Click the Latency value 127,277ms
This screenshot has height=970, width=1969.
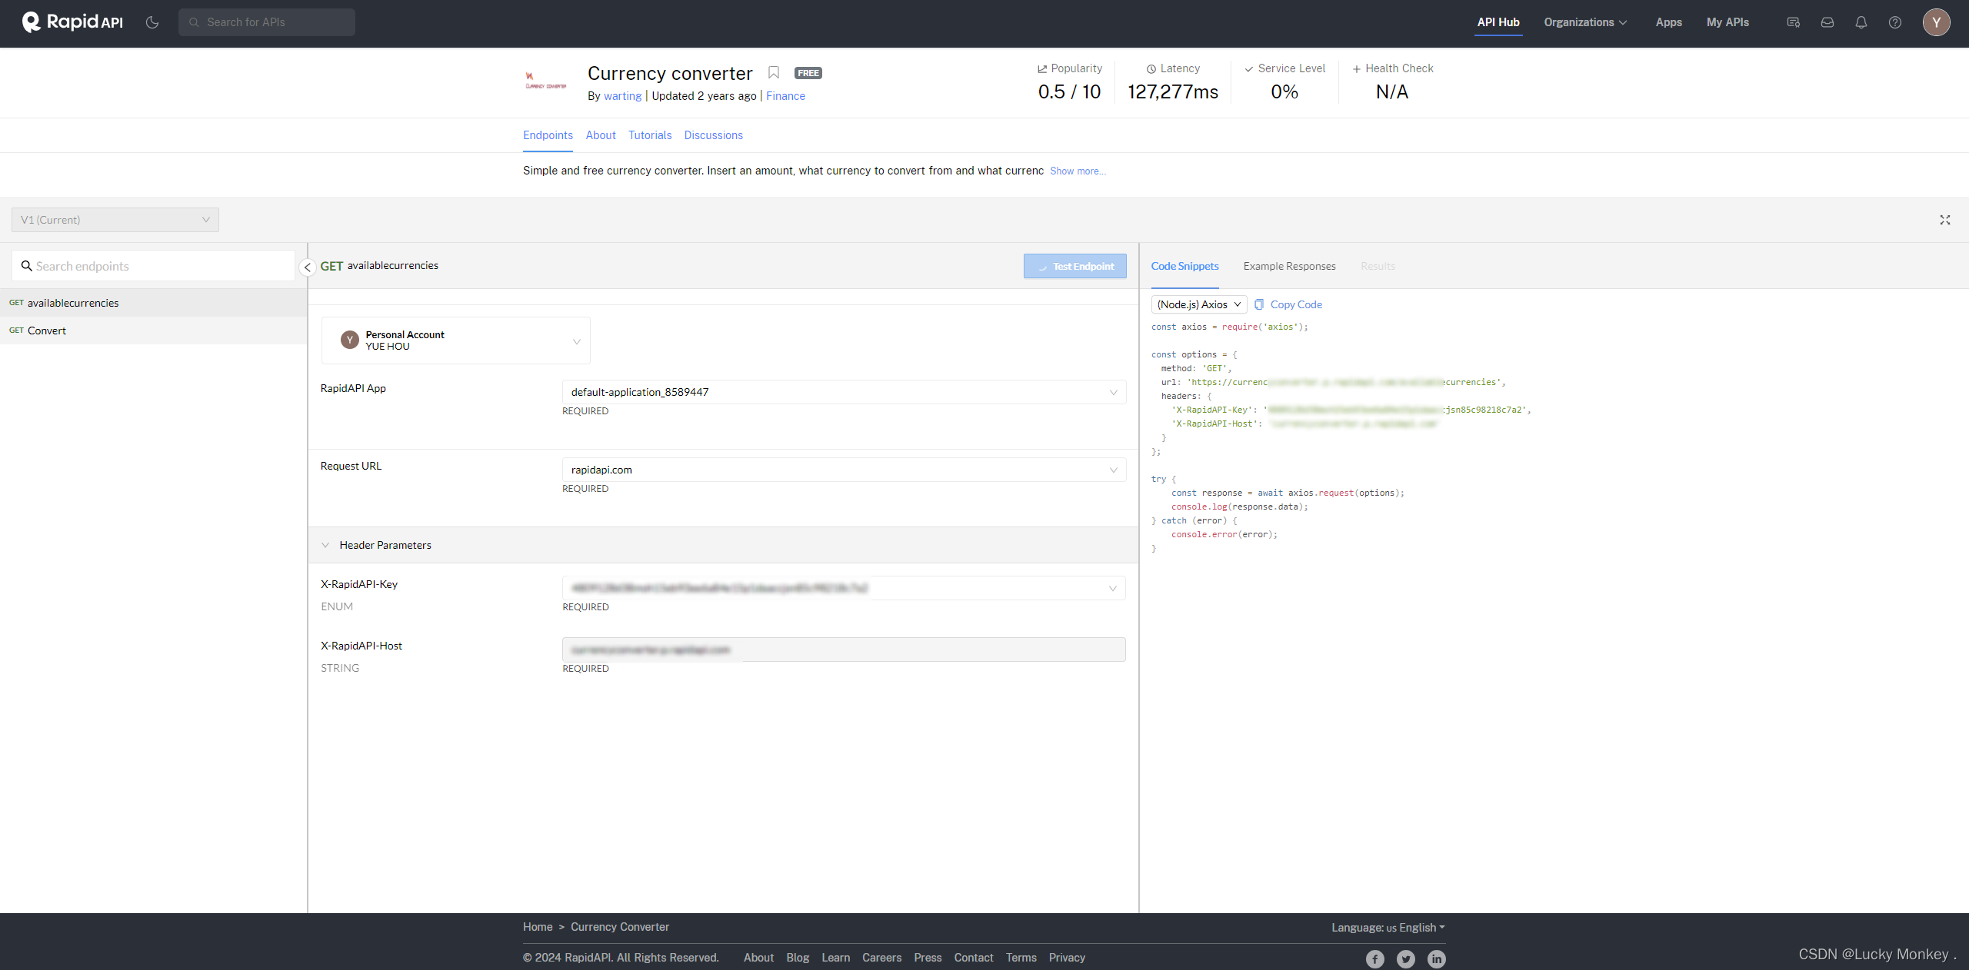tap(1173, 91)
